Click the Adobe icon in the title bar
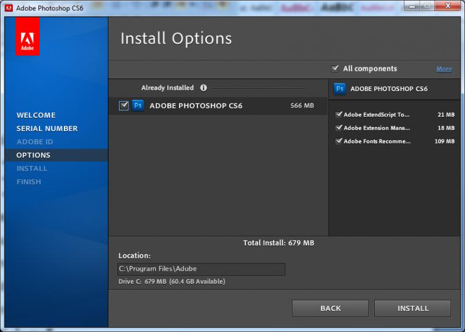This screenshot has height=332, width=465. pyautogui.click(x=9, y=8)
